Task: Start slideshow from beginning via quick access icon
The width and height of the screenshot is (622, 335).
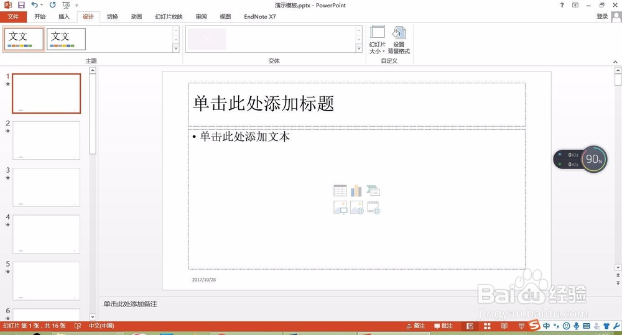Action: click(x=67, y=5)
